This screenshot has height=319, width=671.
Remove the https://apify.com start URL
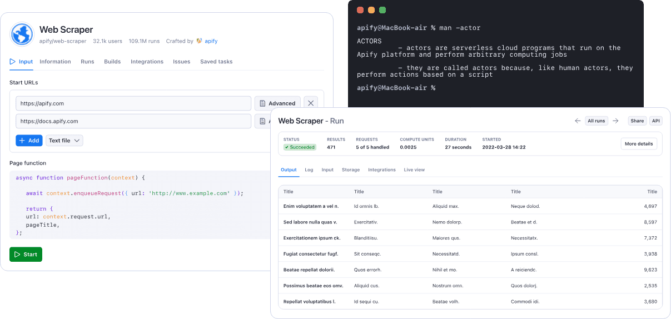[x=311, y=103]
